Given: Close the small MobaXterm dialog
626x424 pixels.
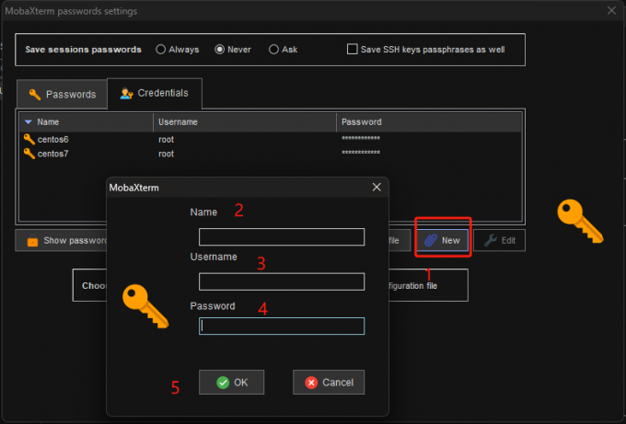Looking at the screenshot, I should point(377,187).
